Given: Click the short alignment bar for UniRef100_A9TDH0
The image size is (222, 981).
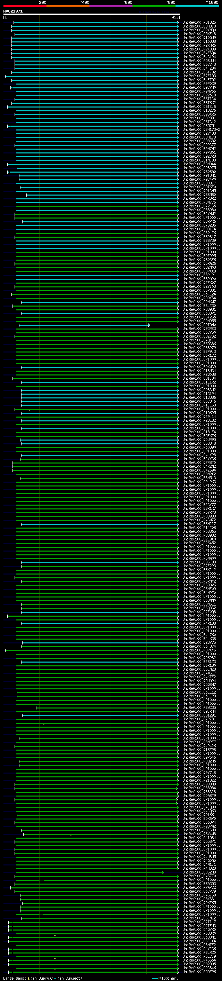Looking at the screenshot, I should 84,325.
